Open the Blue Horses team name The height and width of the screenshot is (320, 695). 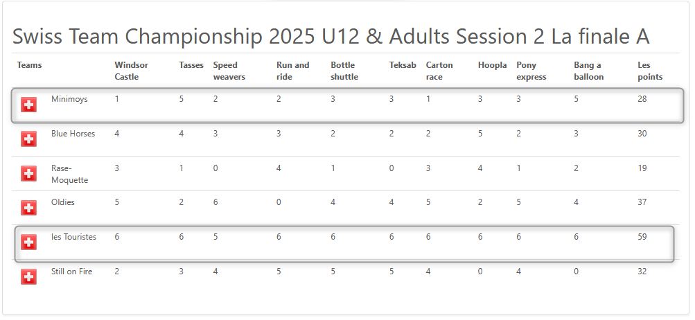tap(73, 134)
